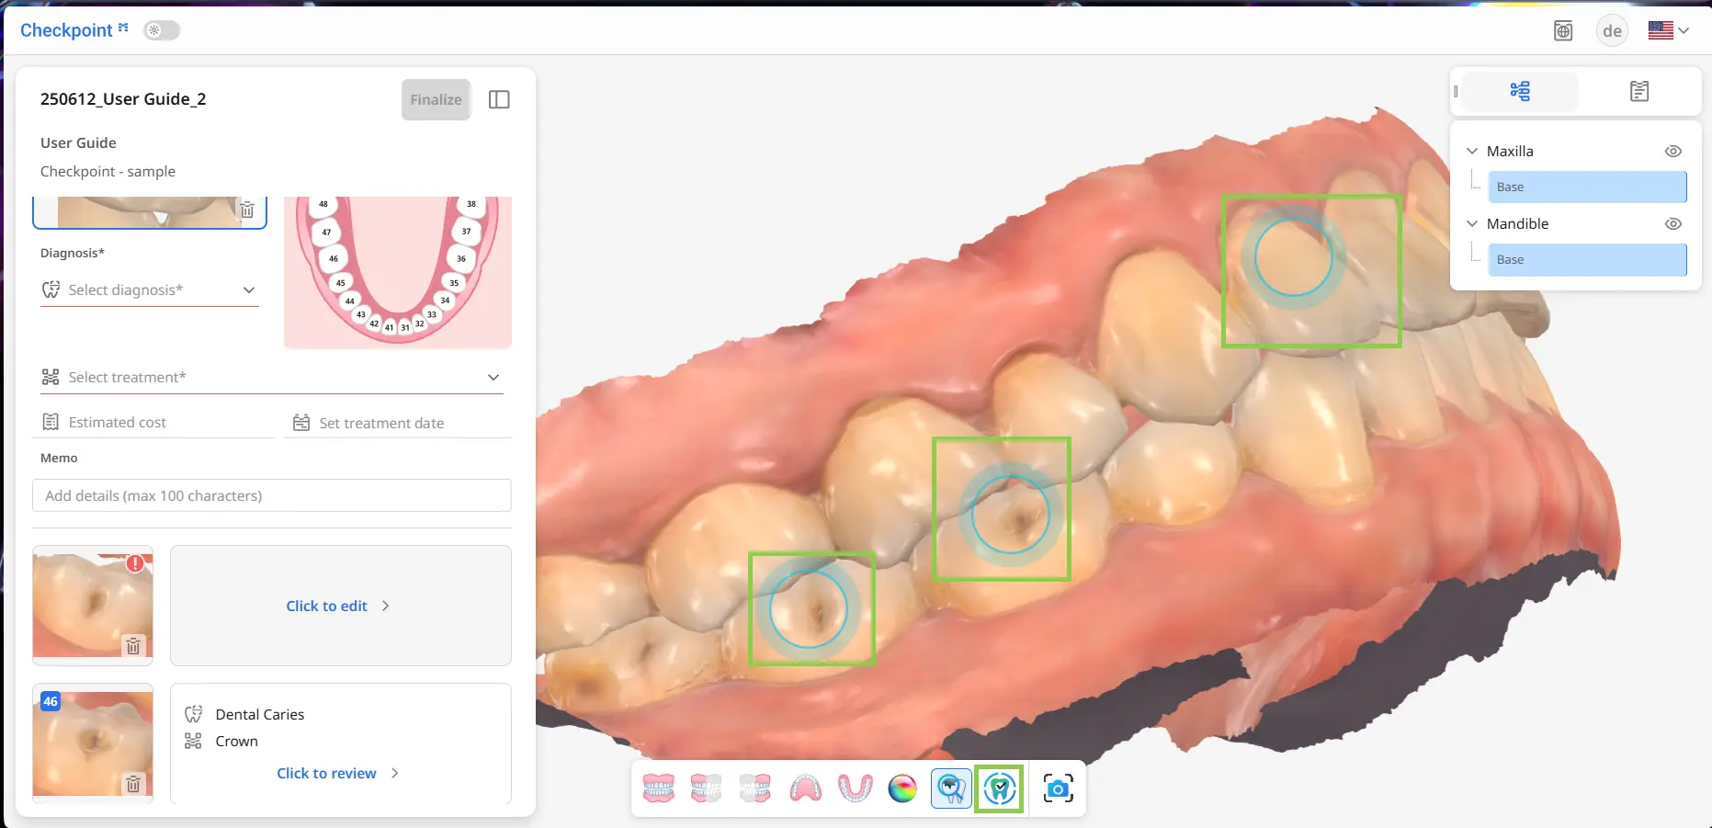
Task: Switch to the data tree tab
Action: [1520, 91]
